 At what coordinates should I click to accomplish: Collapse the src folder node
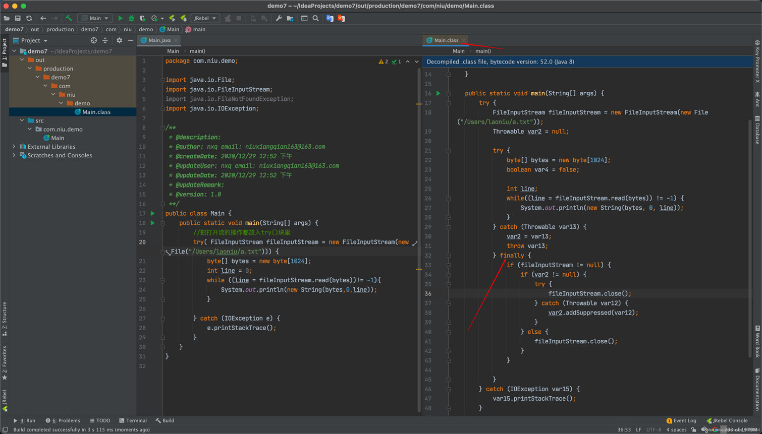pos(22,120)
